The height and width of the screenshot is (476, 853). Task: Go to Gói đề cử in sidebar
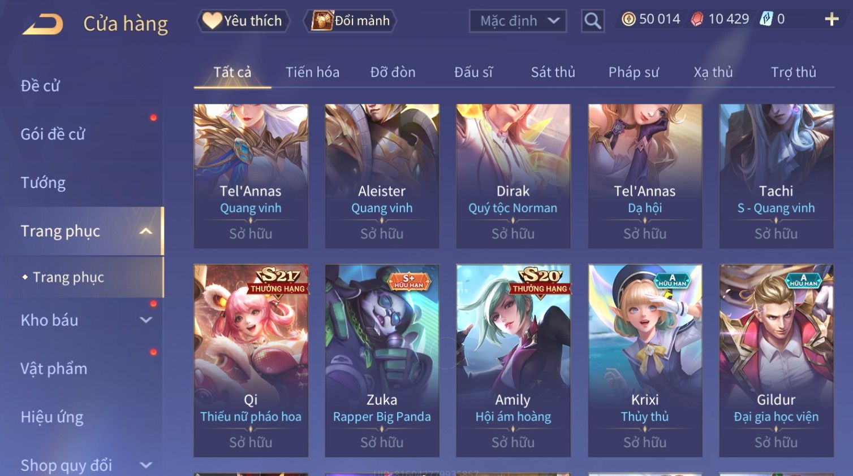click(x=53, y=134)
